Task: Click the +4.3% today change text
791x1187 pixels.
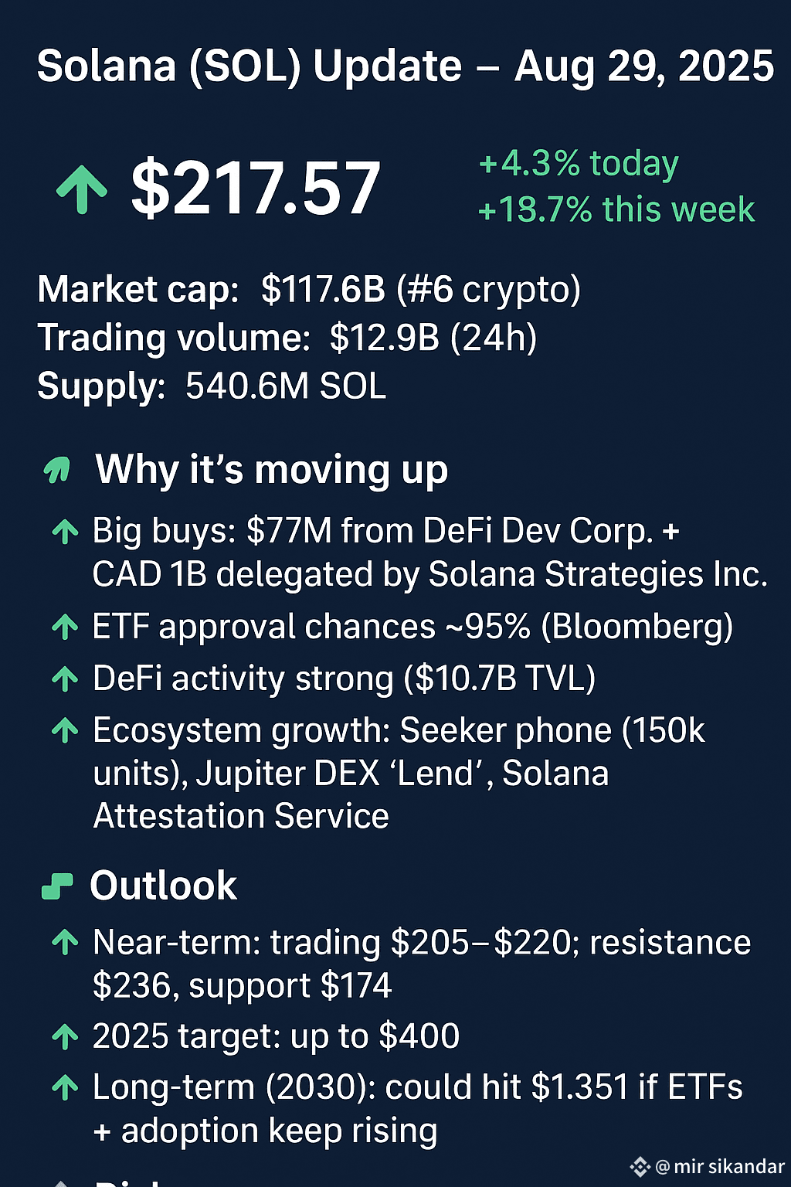Action: (x=579, y=164)
